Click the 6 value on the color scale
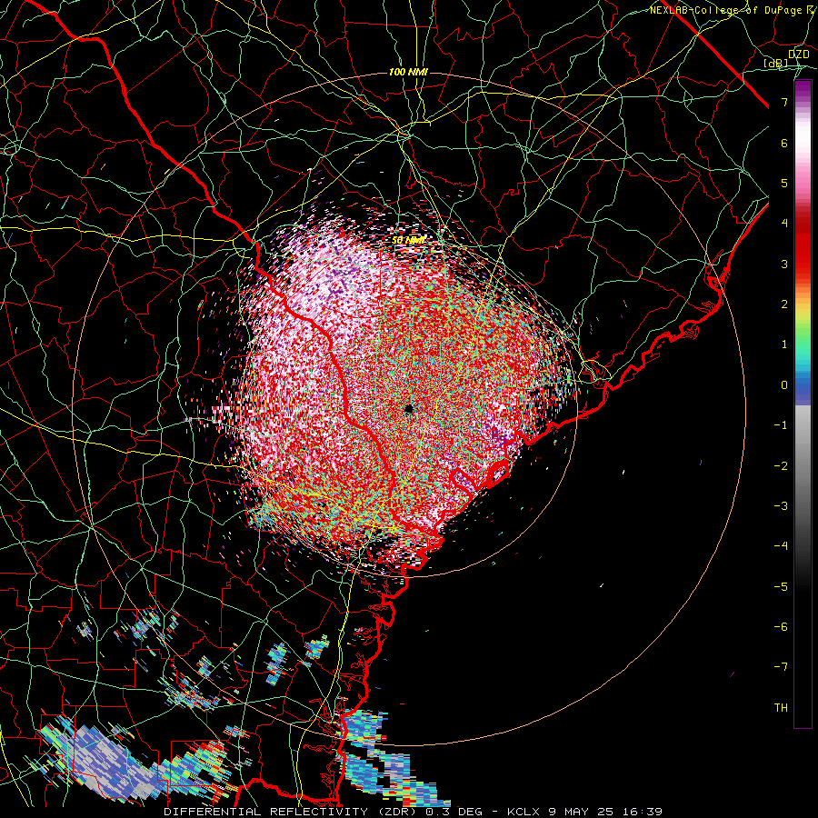This screenshot has width=818, height=818. (x=784, y=143)
